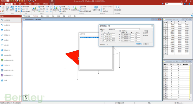Screen dimensions: 193x104
Task: Click the open folder icon in quick access toolbar
Action: [x=20, y=1]
